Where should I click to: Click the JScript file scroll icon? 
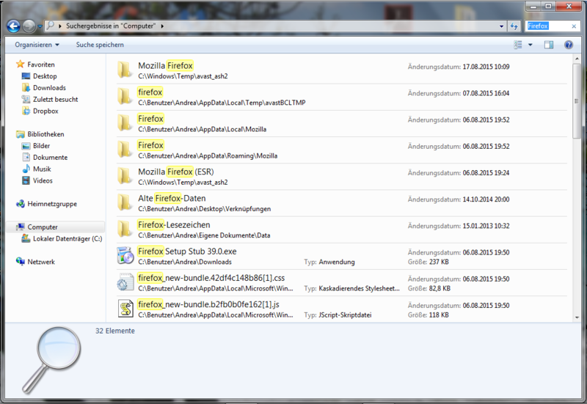[x=125, y=309]
